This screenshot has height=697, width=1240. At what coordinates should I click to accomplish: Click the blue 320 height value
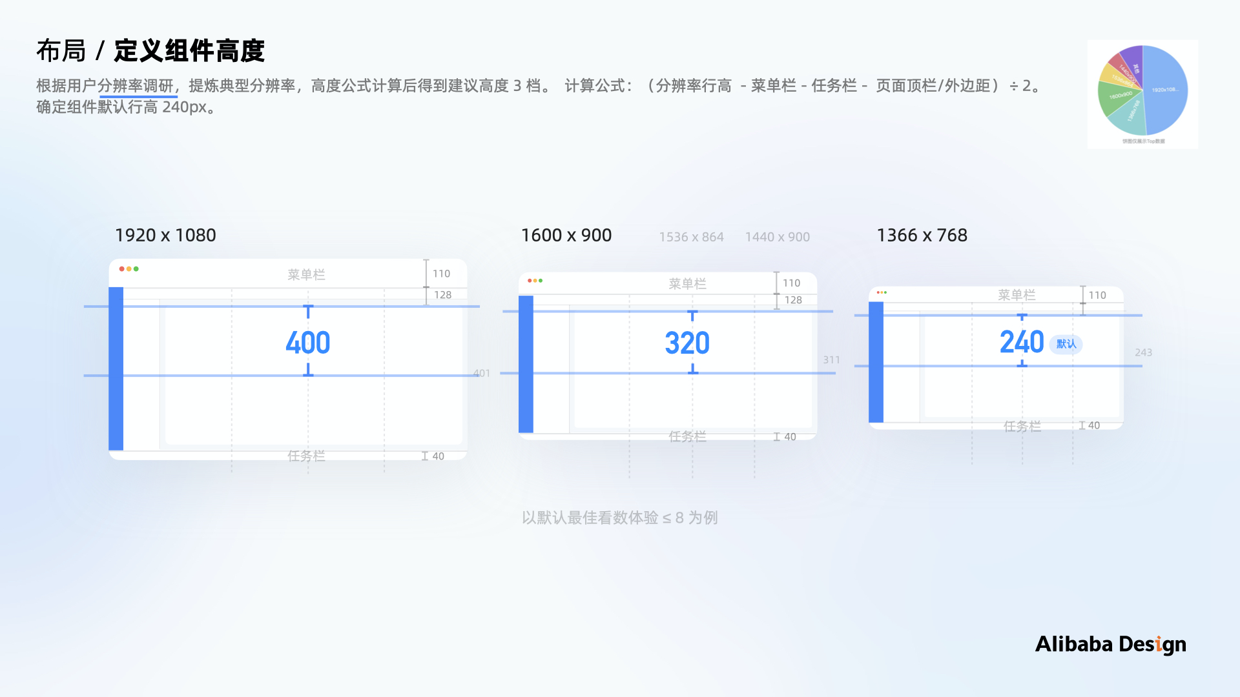tap(687, 343)
